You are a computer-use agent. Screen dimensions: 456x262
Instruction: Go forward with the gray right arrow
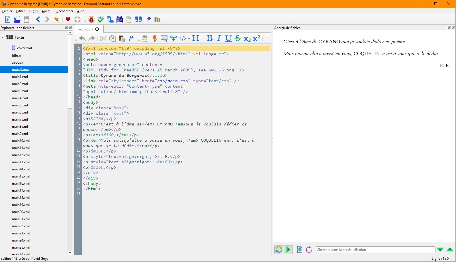tap(47, 19)
